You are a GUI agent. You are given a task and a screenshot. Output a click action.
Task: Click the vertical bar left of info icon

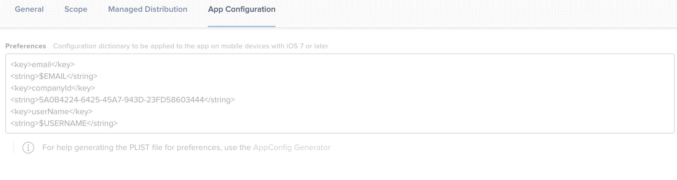click(x=14, y=148)
